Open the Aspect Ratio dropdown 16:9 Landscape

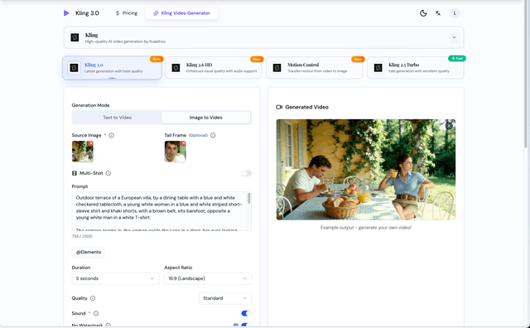208,278
